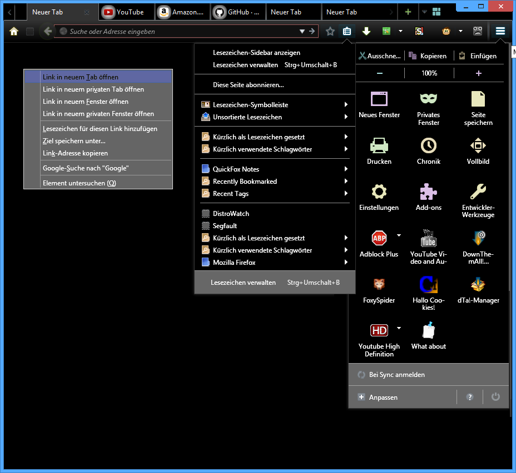Increase zoom with the plus button
Image resolution: width=516 pixels, height=473 pixels.
479,73
